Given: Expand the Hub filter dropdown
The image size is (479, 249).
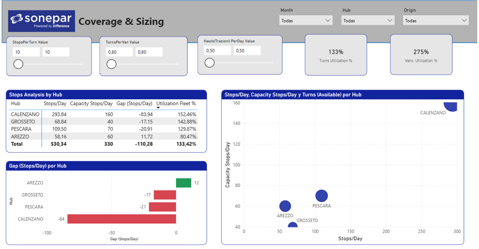Looking at the screenshot, I should (x=368, y=21).
